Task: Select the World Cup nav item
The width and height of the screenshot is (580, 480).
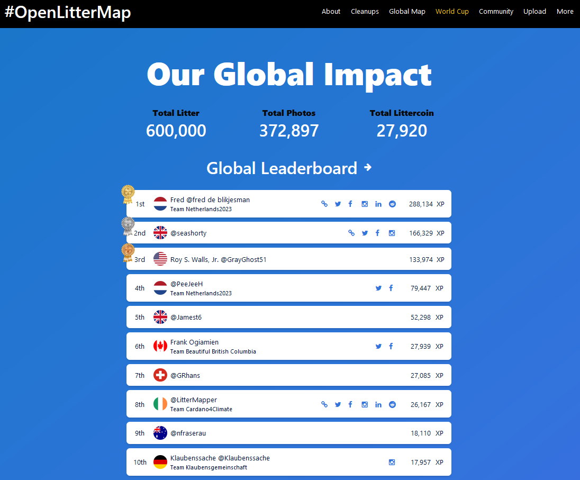Action: 452,12
